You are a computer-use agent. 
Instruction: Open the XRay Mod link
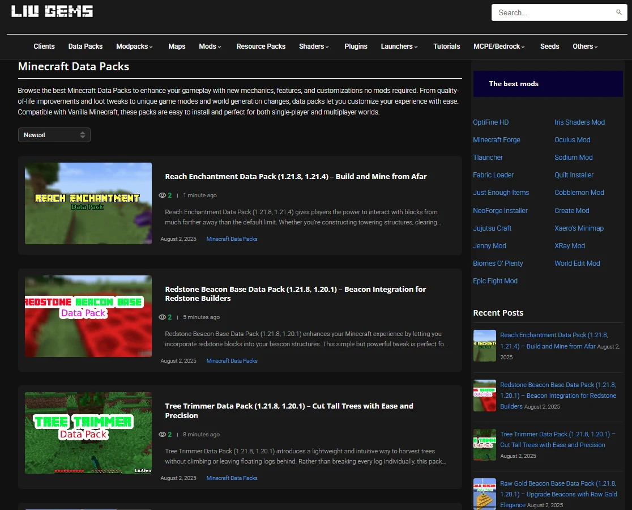(x=570, y=246)
